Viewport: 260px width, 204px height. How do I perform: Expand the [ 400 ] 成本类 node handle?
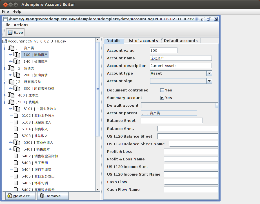tap(5, 95)
